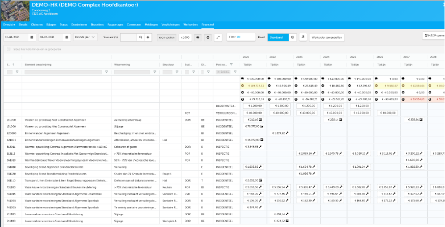Open the filter menu under Structuur column
The height and width of the screenshot is (227, 445).
[x=177, y=72]
